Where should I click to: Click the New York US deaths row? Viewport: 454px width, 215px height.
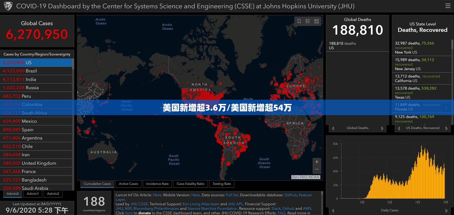[x=421, y=48]
